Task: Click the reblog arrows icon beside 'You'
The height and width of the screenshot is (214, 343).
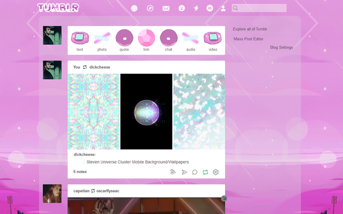Action: point(85,67)
